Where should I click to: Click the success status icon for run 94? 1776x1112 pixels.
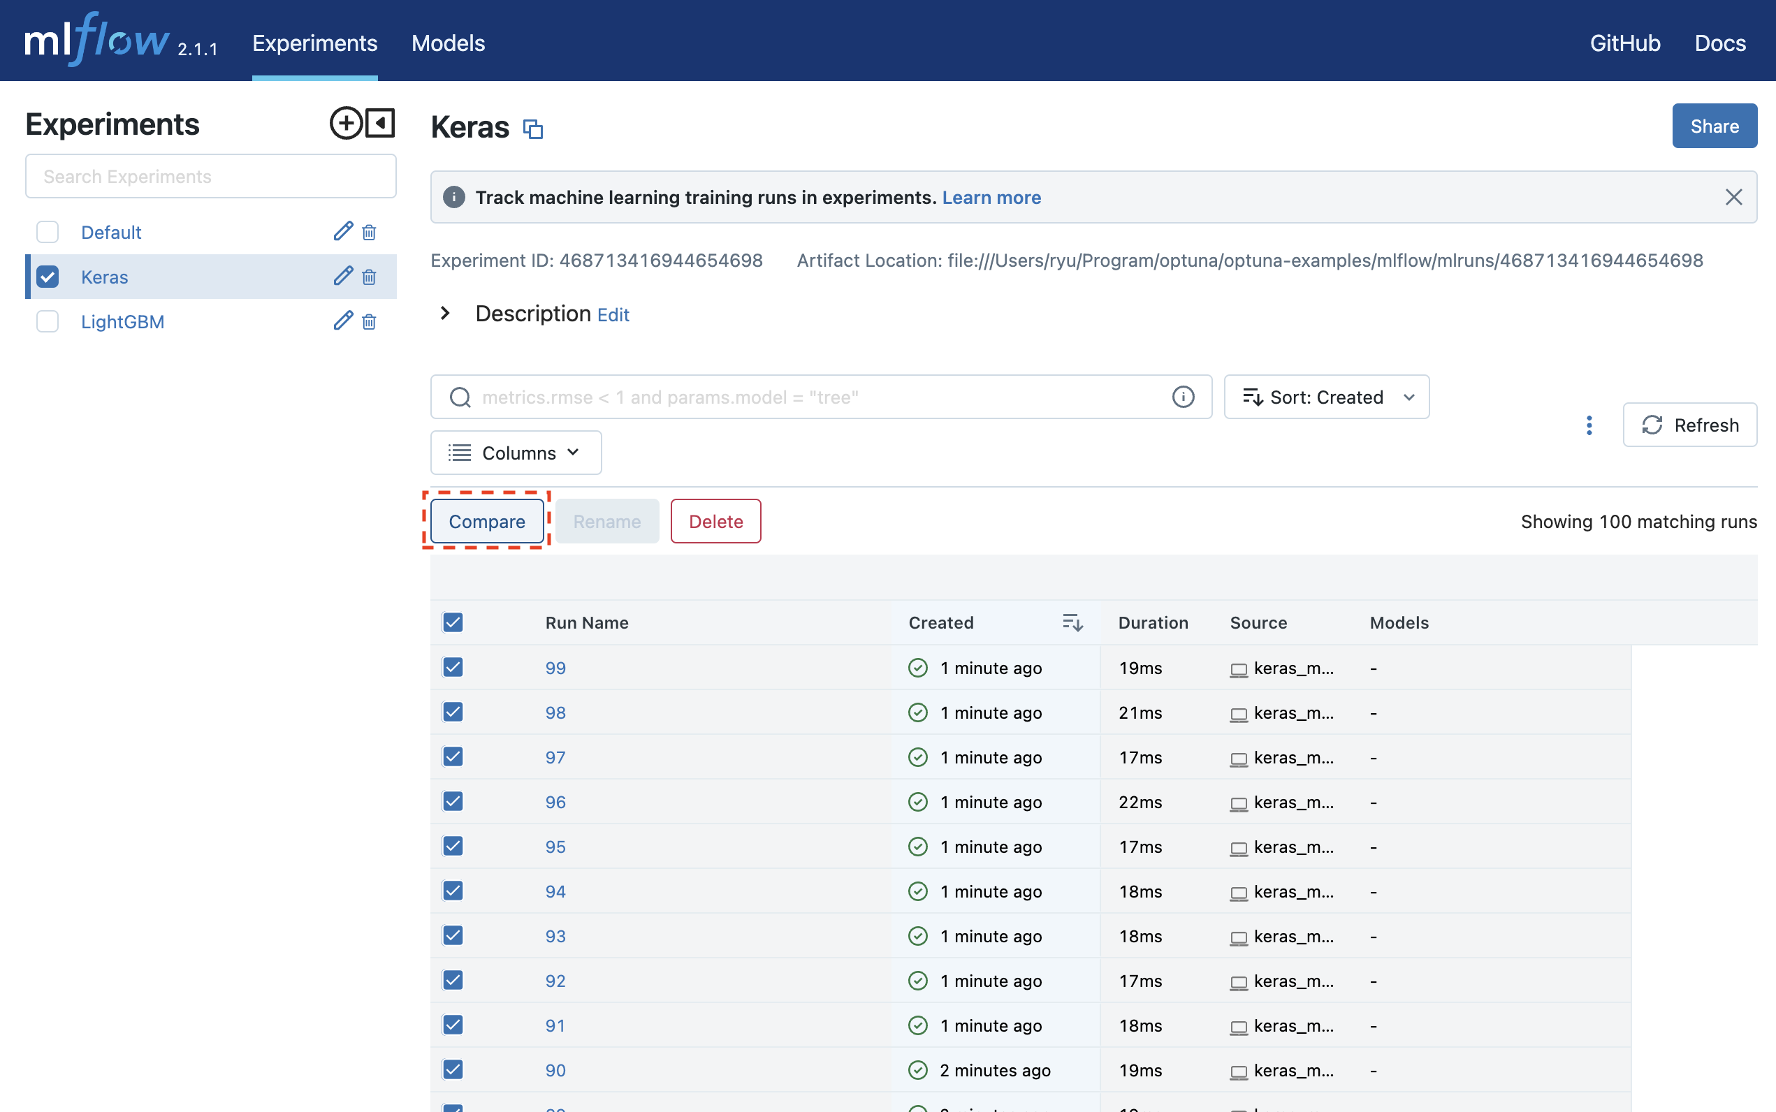[918, 891]
